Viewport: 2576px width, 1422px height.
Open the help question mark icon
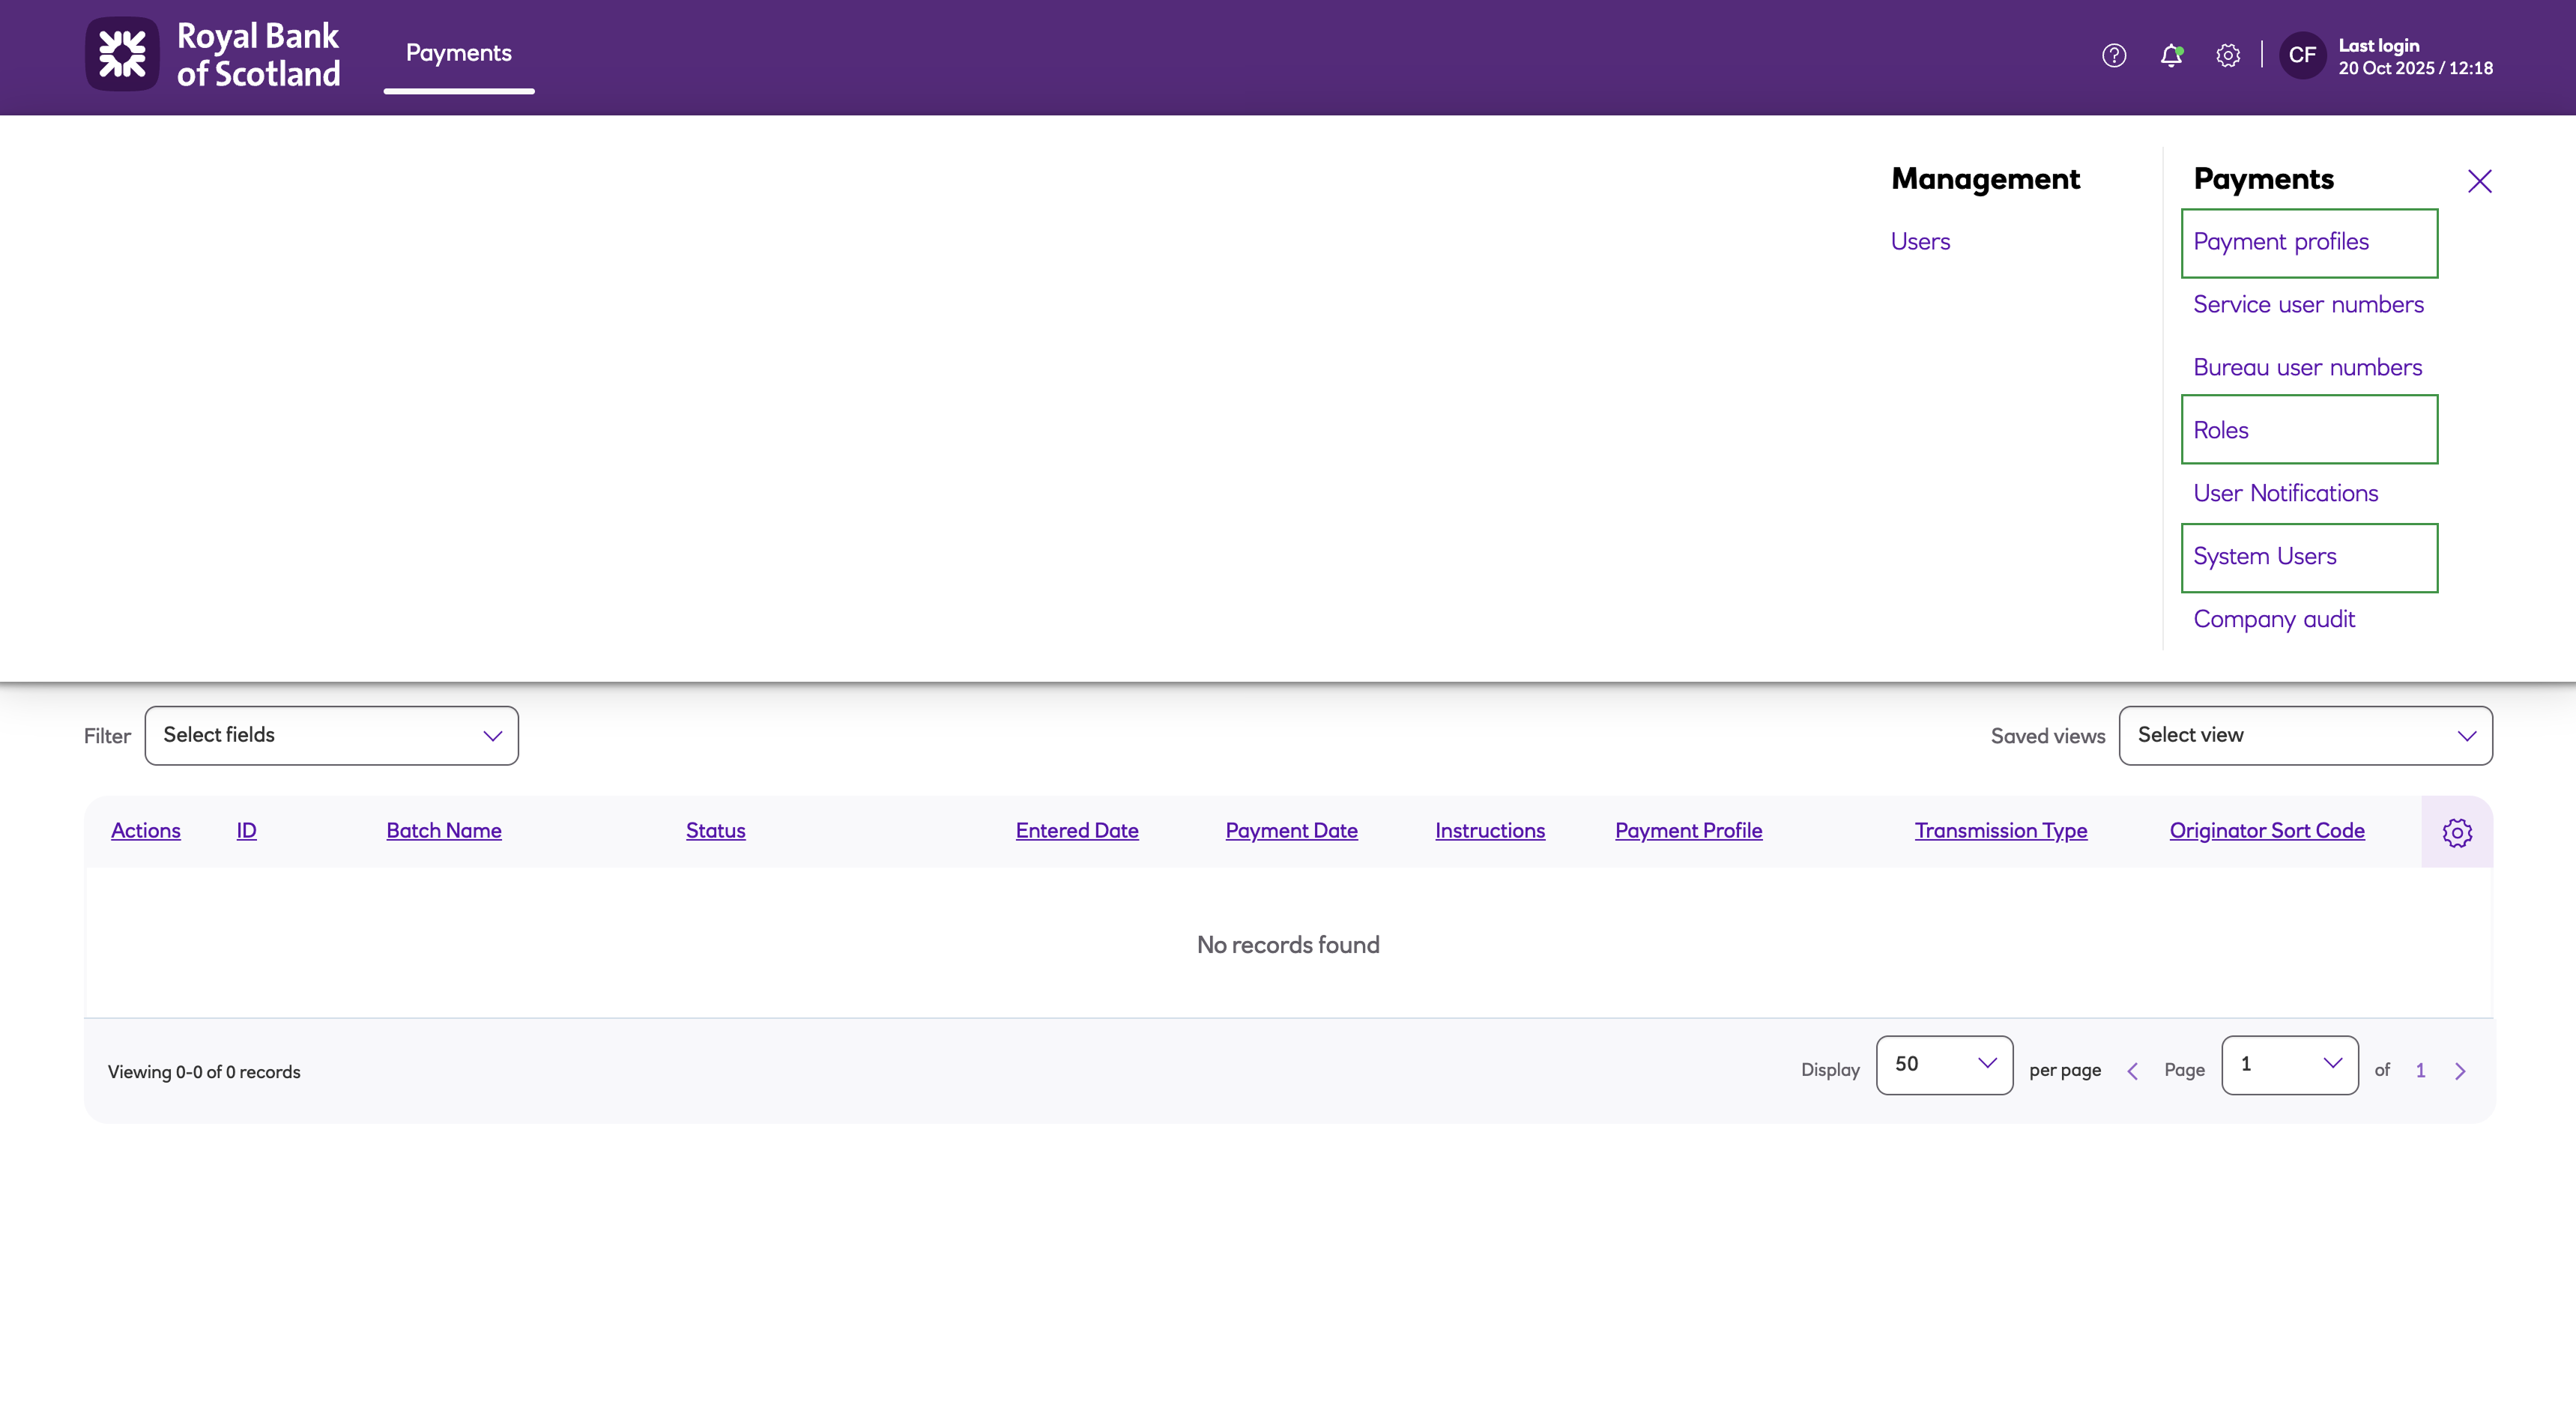[2114, 55]
